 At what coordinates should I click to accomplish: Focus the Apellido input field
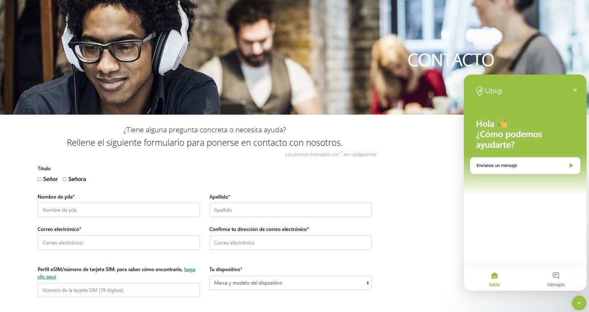point(290,210)
